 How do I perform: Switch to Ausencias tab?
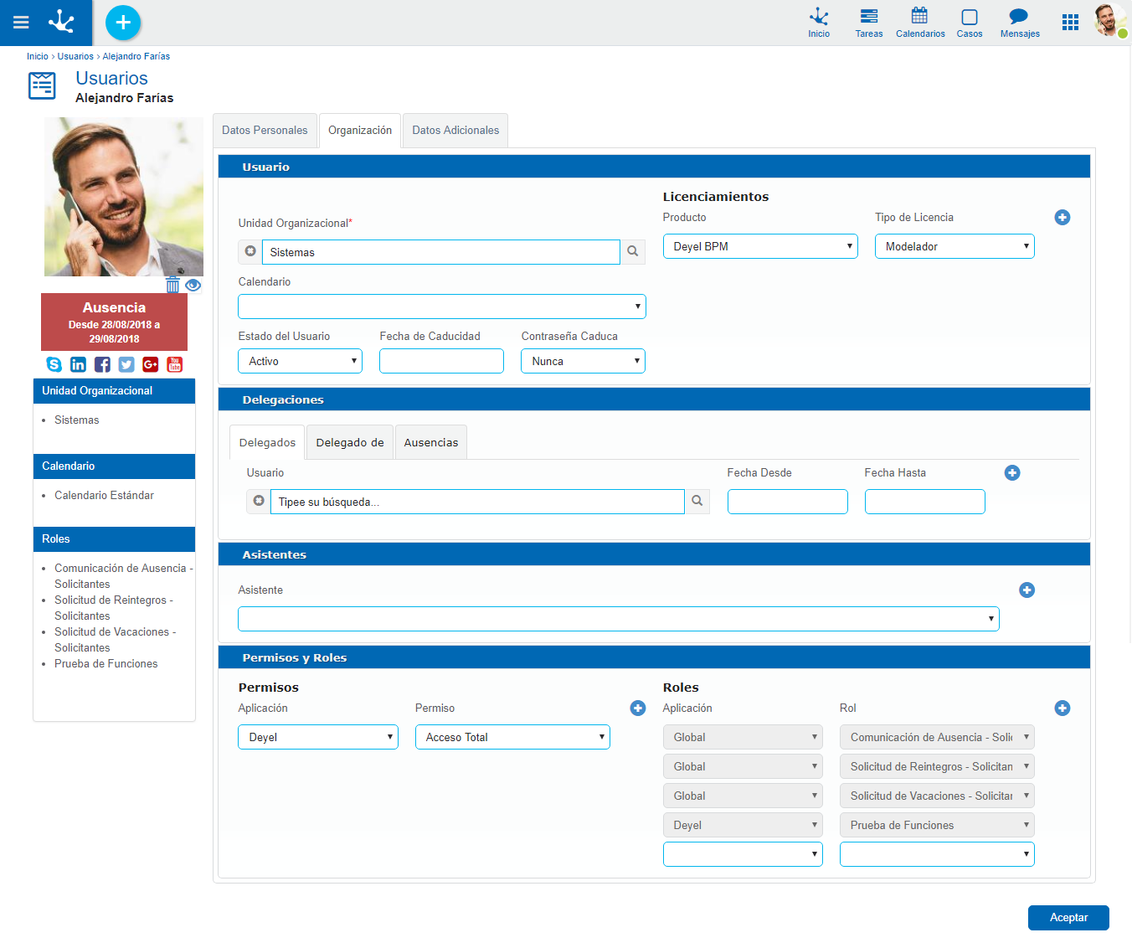pos(431,442)
